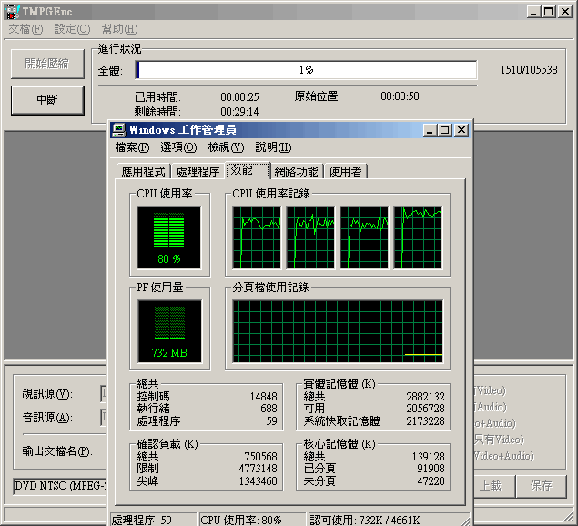578x526 pixels.
Task: Minimize the Windows Task Manager window
Action: pyautogui.click(x=430, y=130)
